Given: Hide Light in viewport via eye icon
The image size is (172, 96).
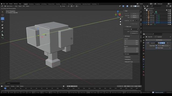Looking at the screenshot, I should pos(168,24).
